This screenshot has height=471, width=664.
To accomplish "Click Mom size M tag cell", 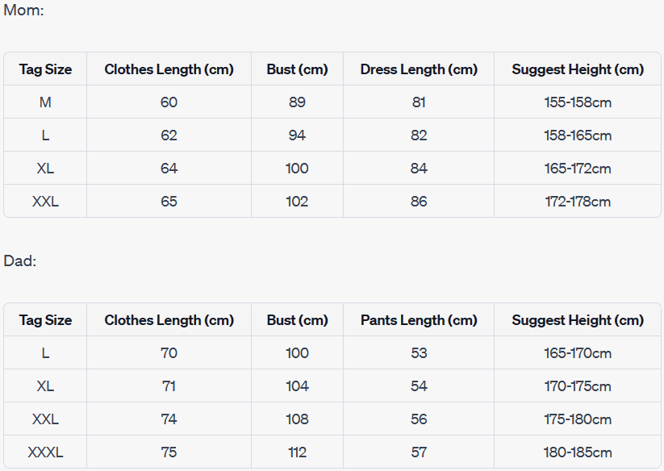I will [x=45, y=102].
